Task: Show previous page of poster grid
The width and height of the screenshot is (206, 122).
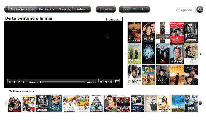Action: pyautogui.click(x=126, y=54)
